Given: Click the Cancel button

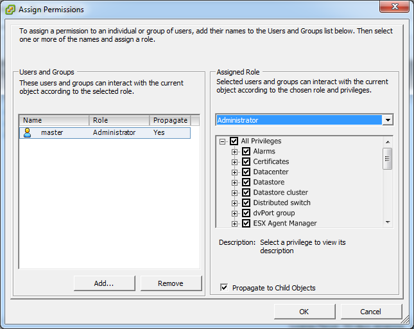Looking at the screenshot, I should [x=371, y=312].
